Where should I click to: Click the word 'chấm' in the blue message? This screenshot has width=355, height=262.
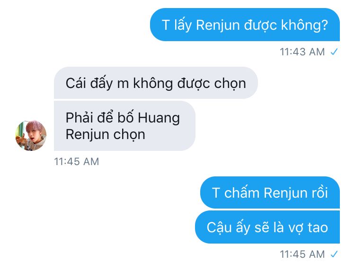click(x=241, y=193)
